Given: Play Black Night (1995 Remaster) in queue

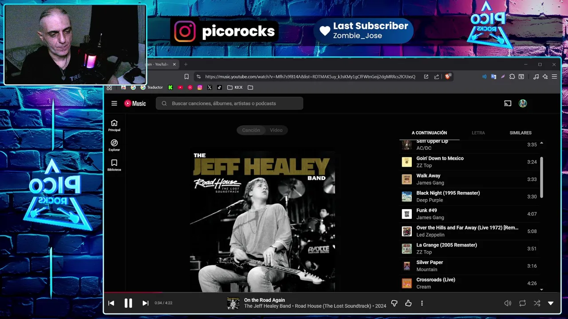Looking at the screenshot, I should 470,196.
